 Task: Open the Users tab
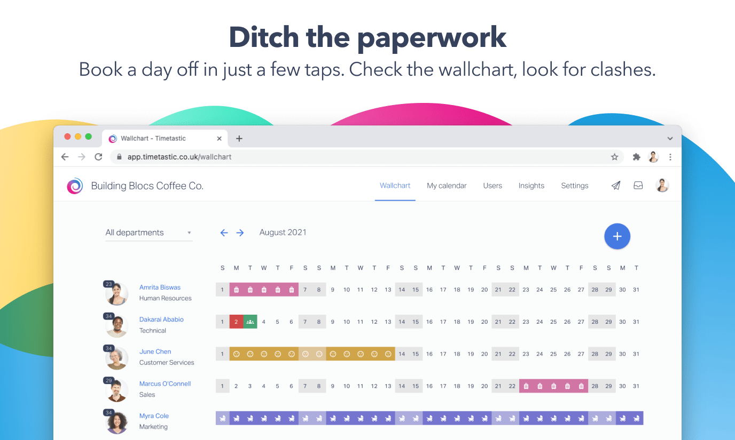pos(492,186)
